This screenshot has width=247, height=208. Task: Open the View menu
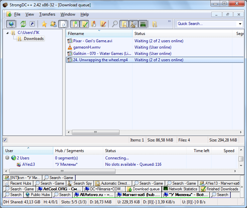click(30, 14)
